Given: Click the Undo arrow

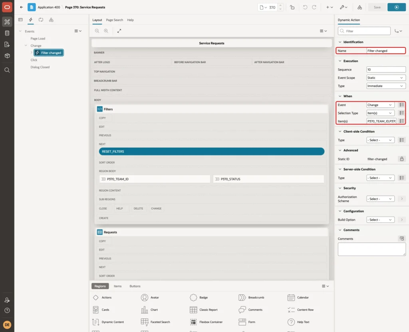Looking at the screenshot, I should (305, 7).
